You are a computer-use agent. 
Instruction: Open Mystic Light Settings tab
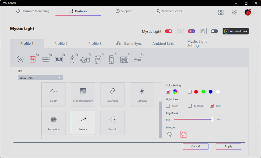197,43
